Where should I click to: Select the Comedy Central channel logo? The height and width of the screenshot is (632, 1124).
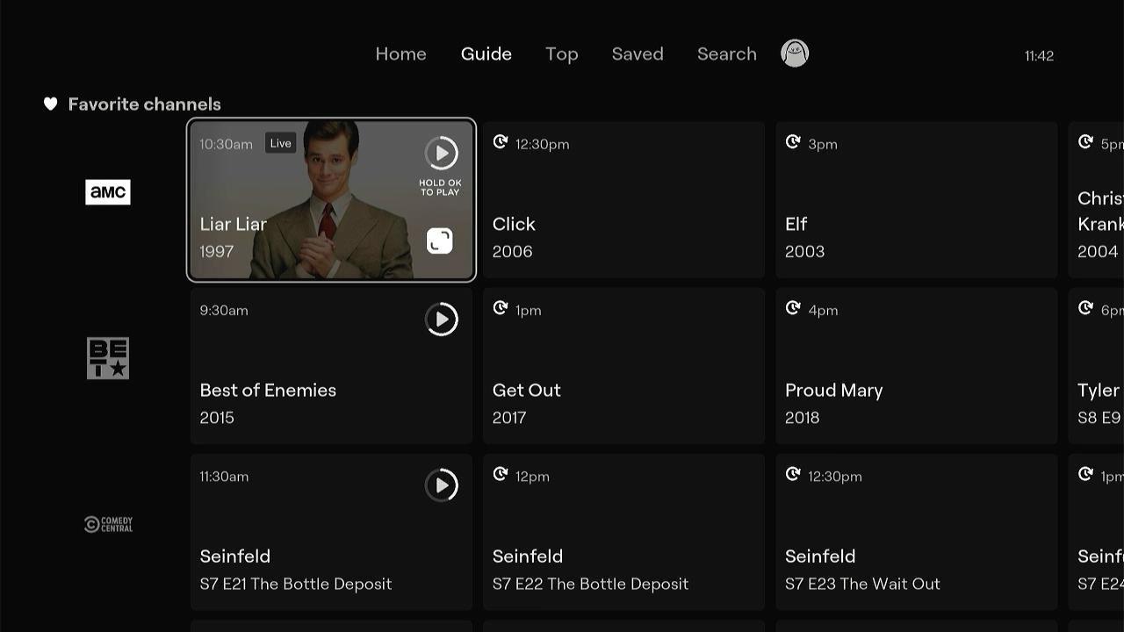[x=107, y=523]
